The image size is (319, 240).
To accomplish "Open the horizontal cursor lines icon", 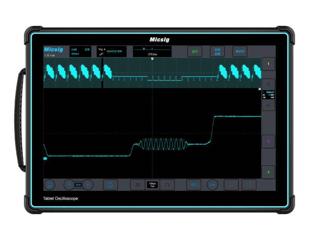I will pos(231,185).
